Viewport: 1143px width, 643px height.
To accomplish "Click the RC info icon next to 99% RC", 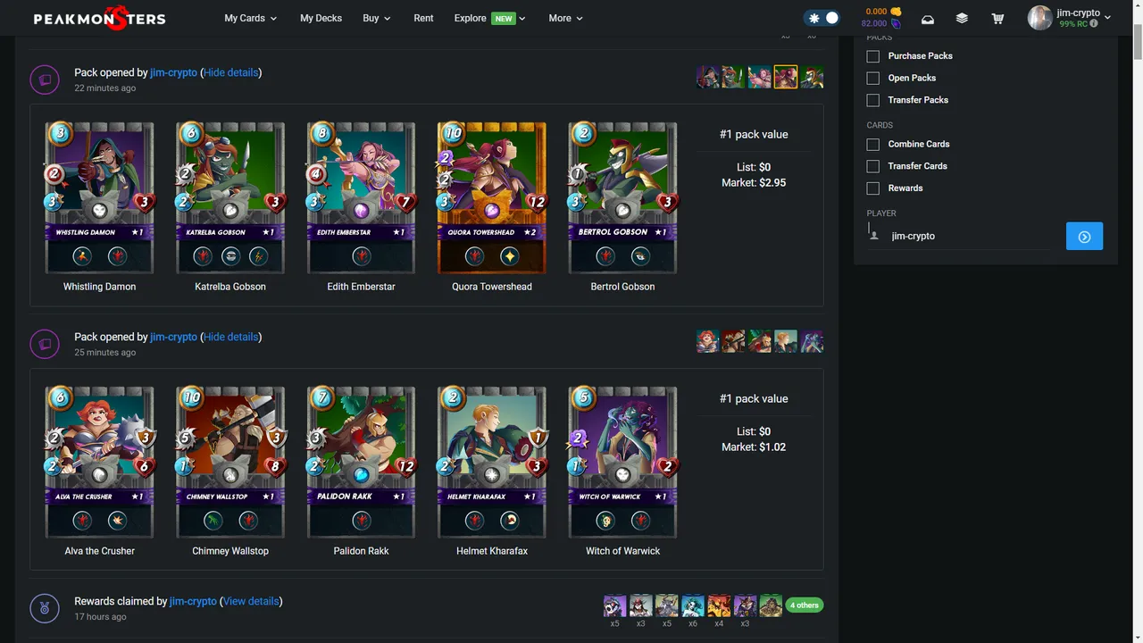I will [1095, 24].
